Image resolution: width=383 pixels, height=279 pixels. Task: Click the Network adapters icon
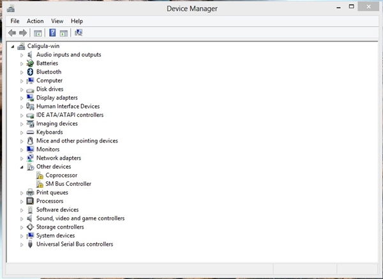pos(30,158)
